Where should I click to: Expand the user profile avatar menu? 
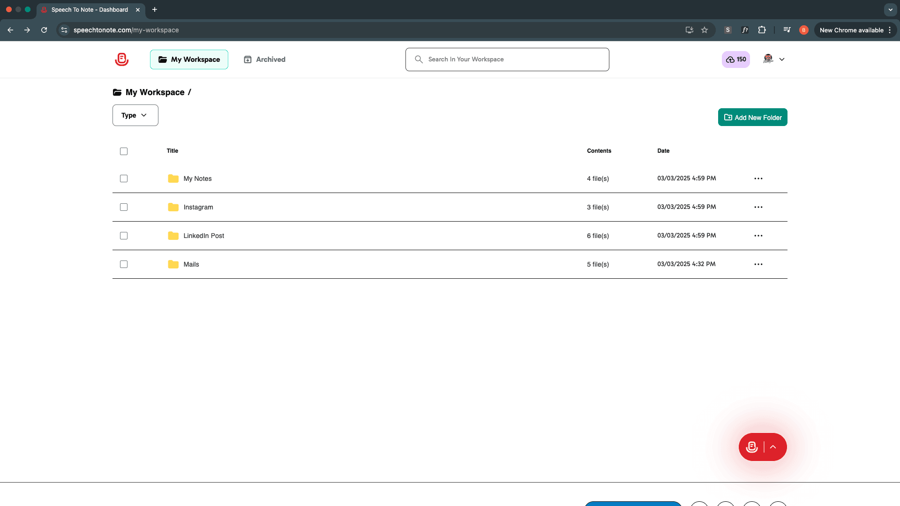coord(773,60)
